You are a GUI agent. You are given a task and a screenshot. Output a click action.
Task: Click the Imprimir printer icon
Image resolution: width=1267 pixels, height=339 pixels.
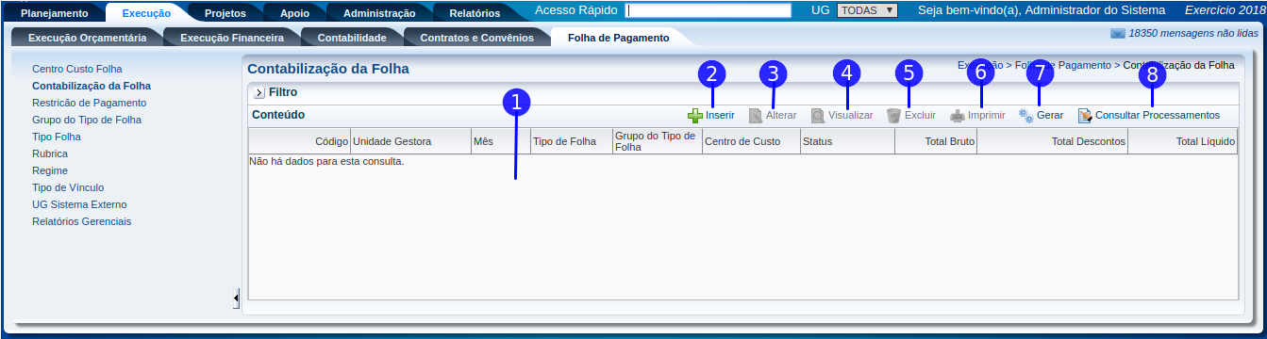958,116
